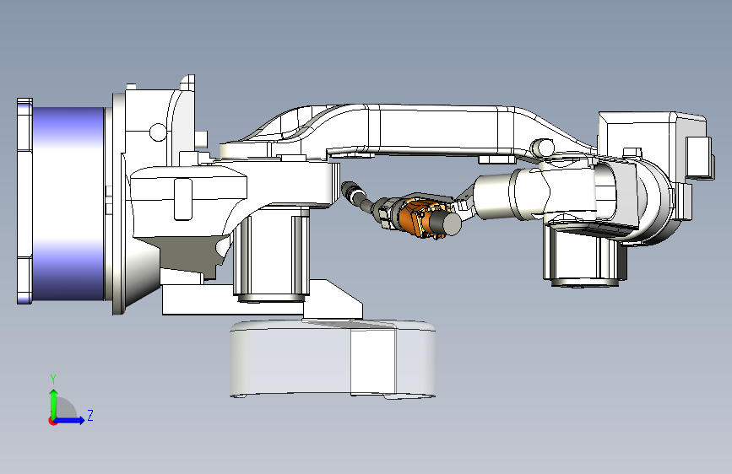Click the red X axis ball at triad origin

[52, 421]
